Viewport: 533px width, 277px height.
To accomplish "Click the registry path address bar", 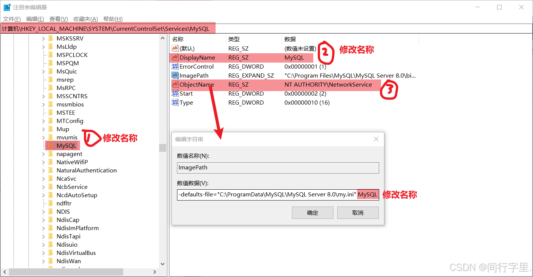I will 266,28.
